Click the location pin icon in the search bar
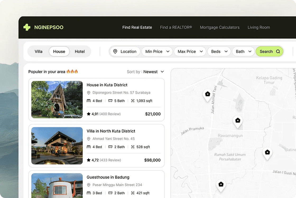The width and height of the screenshot is (296, 198). coord(115,51)
